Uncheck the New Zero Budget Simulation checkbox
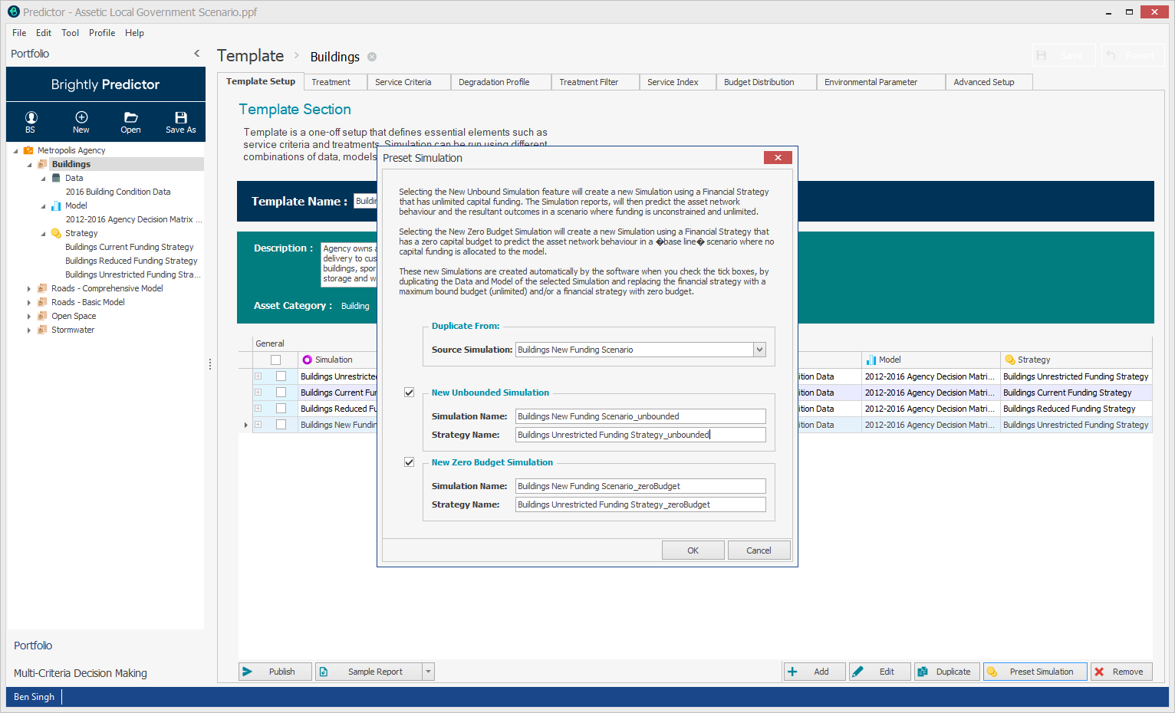This screenshot has height=713, width=1175. pos(410,462)
